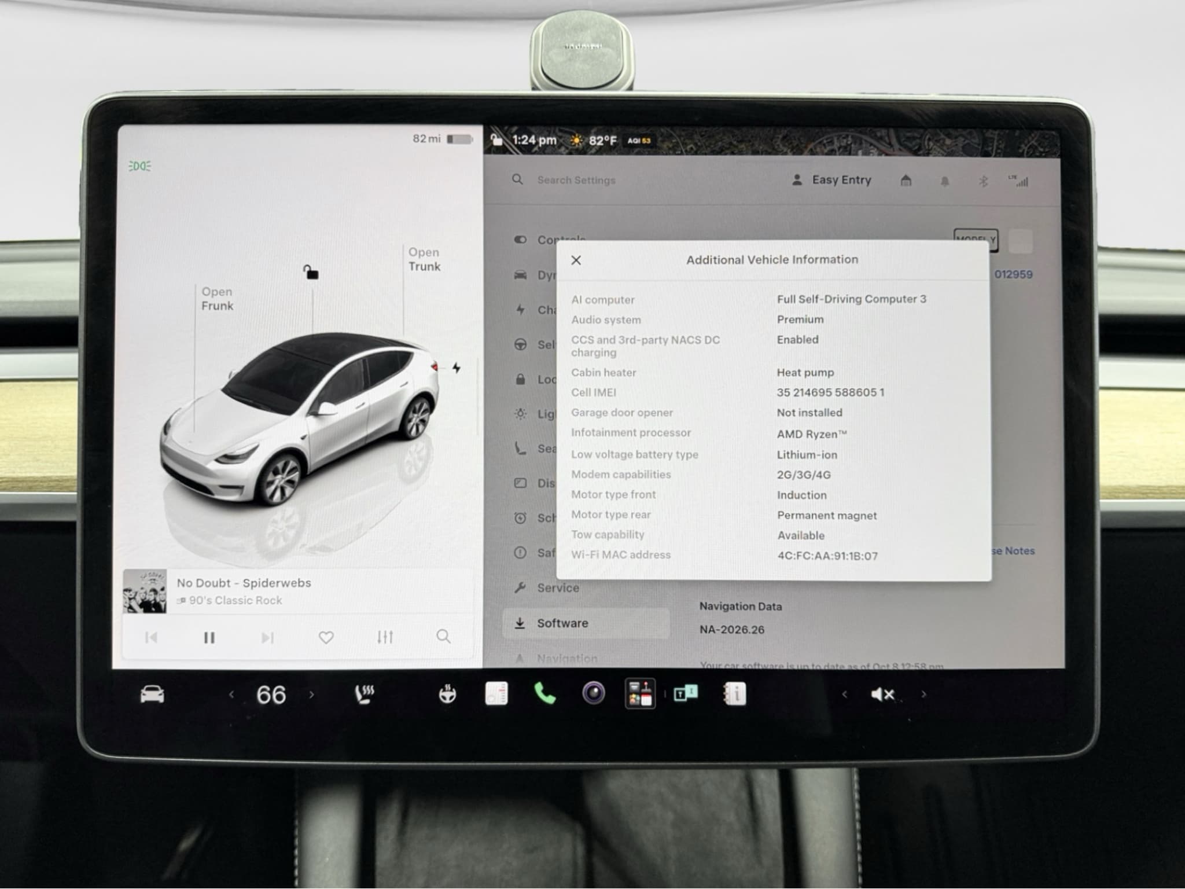
Task: Pause the currently playing song
Action: point(209,637)
